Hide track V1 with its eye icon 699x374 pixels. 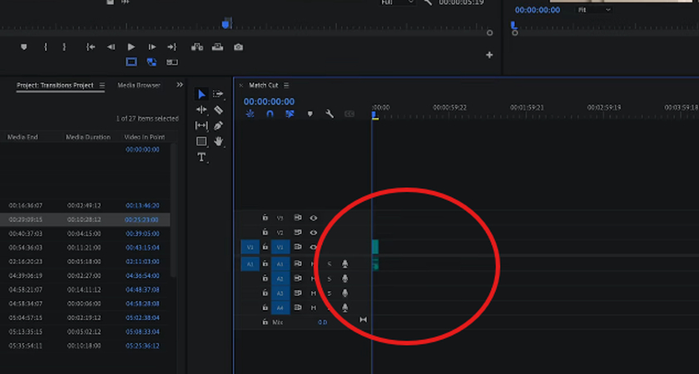click(314, 247)
